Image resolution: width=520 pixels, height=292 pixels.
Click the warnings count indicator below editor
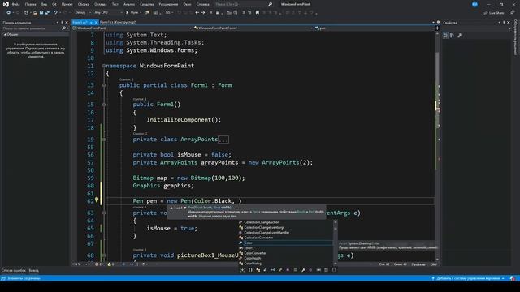pyautogui.click(x=110, y=264)
